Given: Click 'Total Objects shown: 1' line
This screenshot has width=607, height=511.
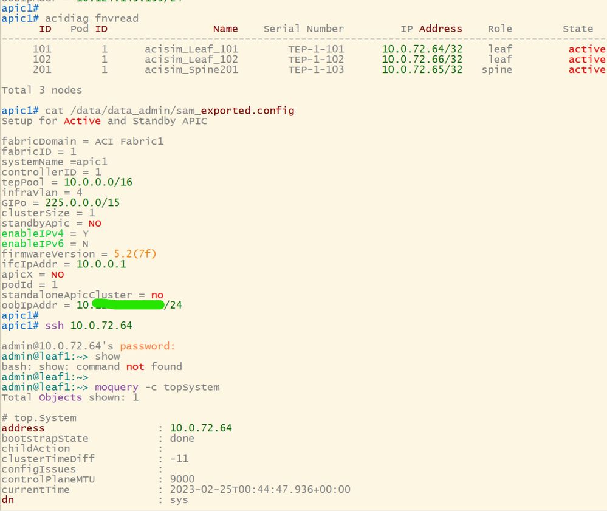Looking at the screenshot, I should pos(70,397).
